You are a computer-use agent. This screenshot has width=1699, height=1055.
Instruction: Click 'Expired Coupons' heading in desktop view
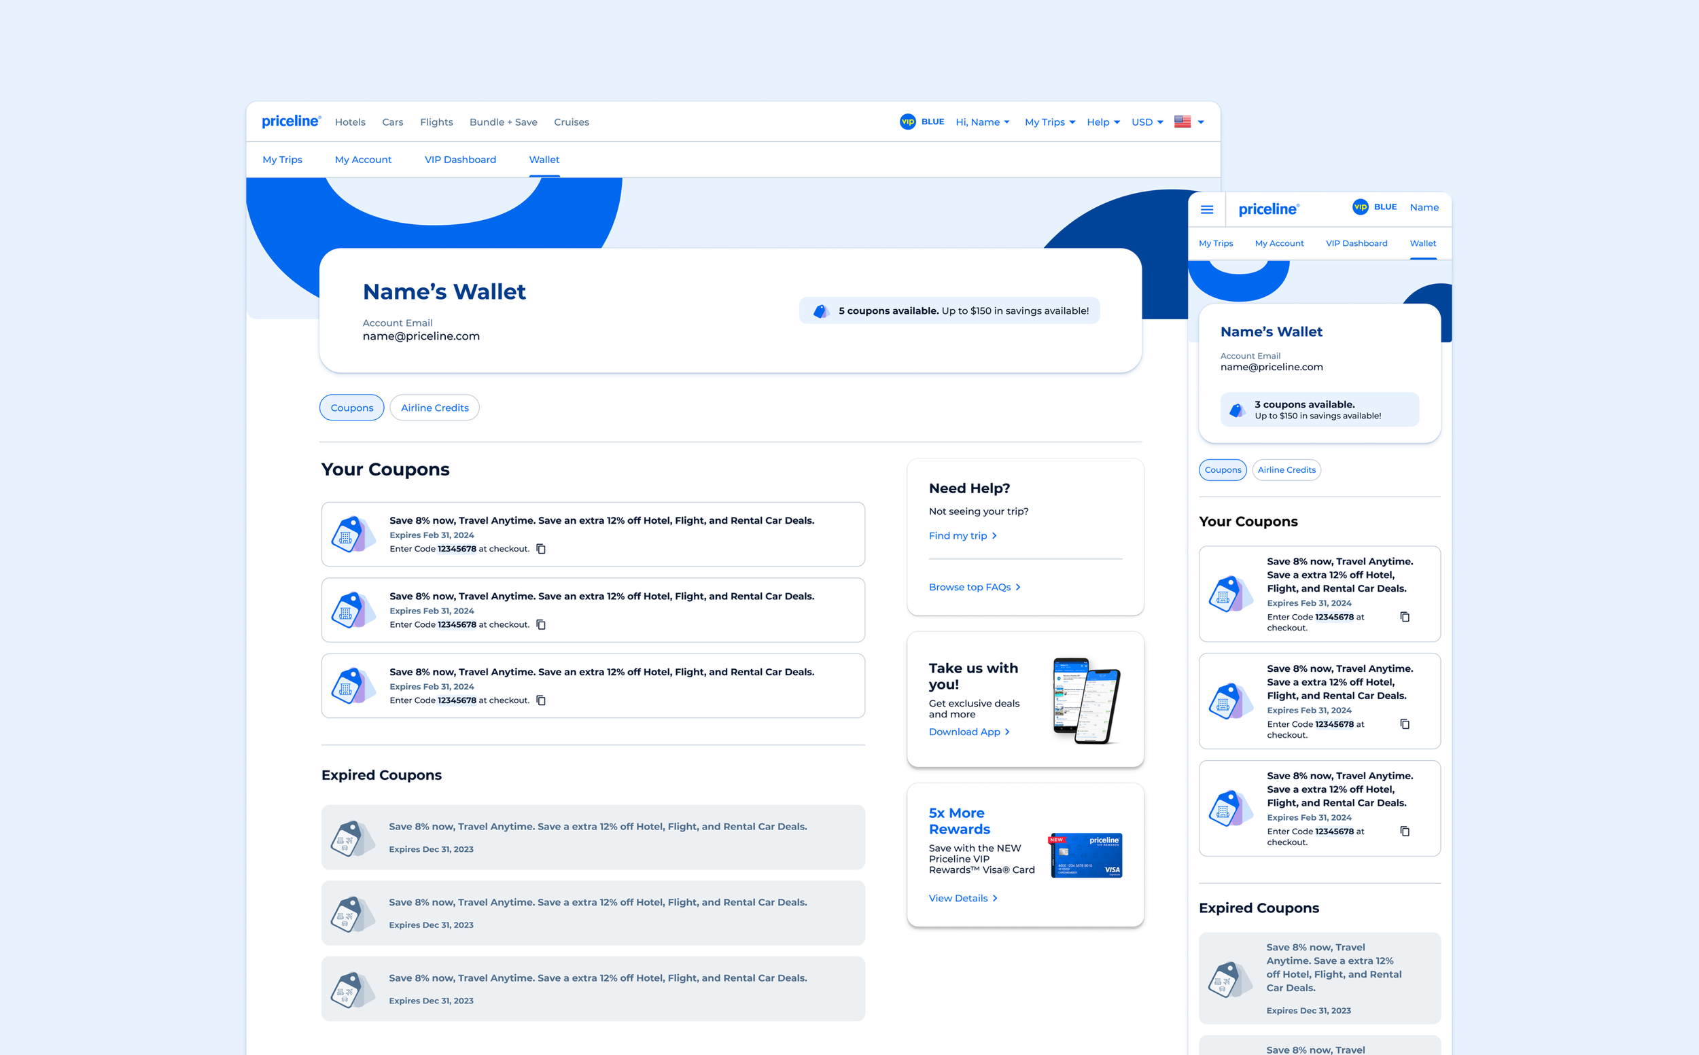pos(381,775)
